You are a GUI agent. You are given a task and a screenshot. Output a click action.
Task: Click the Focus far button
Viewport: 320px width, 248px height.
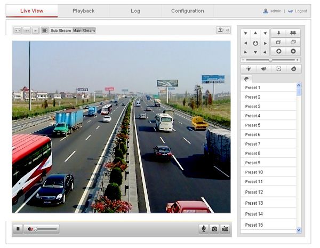[x=293, y=42]
